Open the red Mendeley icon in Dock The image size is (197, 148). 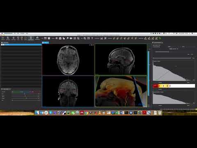pyautogui.click(x=82, y=113)
